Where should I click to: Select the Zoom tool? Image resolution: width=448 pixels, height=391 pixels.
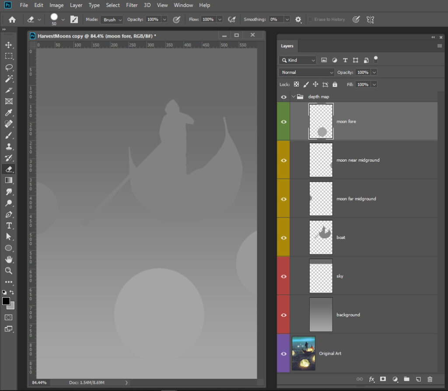(8, 270)
